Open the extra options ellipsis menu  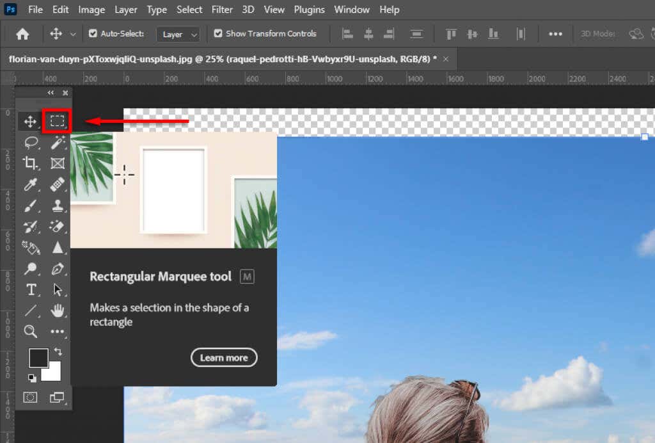tap(555, 34)
